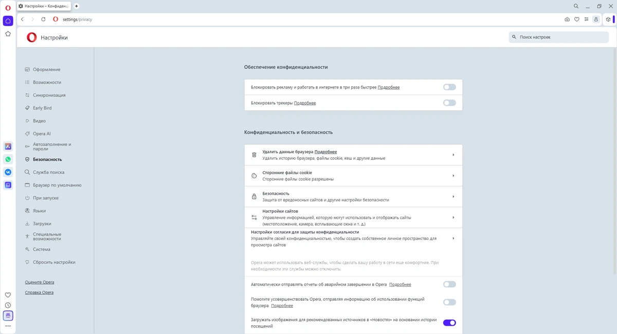Go forward with the forward arrow
The height and width of the screenshot is (334, 617).
(x=32, y=19)
